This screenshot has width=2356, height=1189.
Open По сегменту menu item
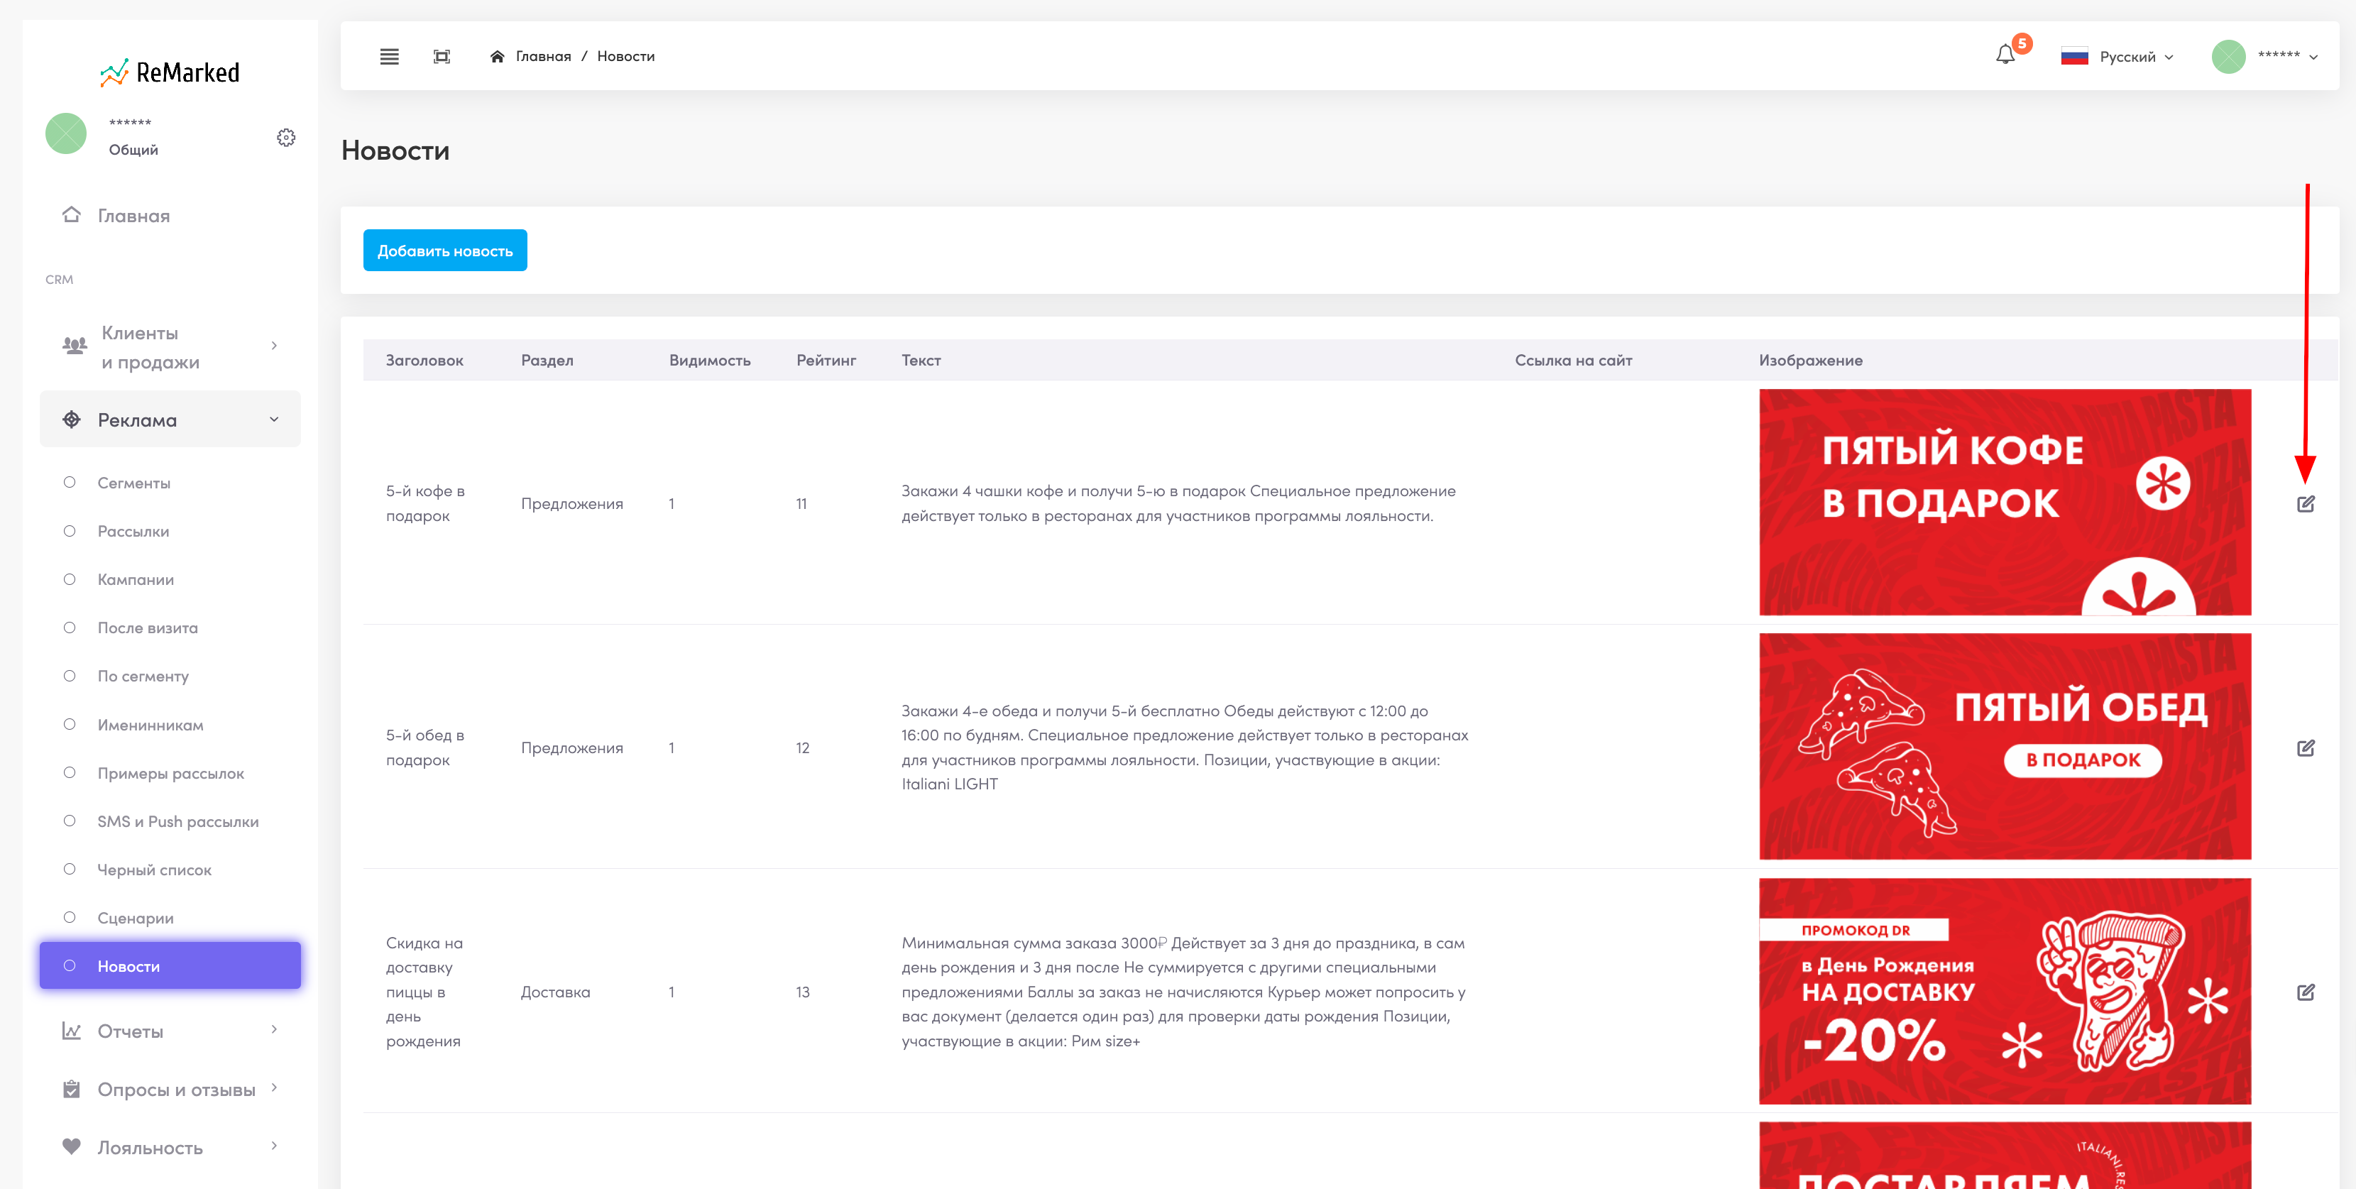[x=143, y=676]
